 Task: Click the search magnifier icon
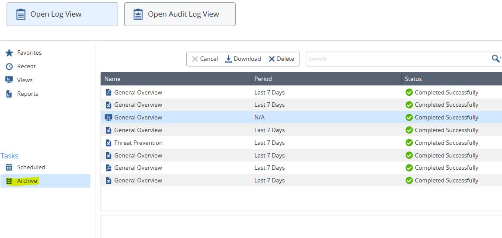(x=495, y=59)
